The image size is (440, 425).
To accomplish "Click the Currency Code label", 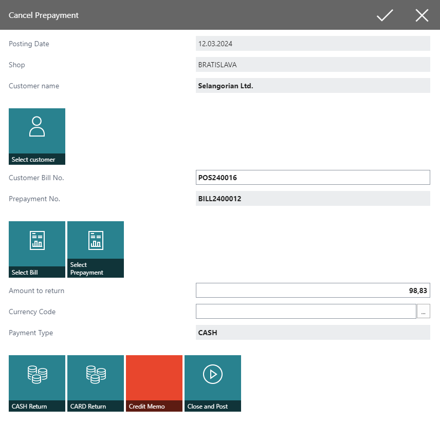I will [x=32, y=312].
